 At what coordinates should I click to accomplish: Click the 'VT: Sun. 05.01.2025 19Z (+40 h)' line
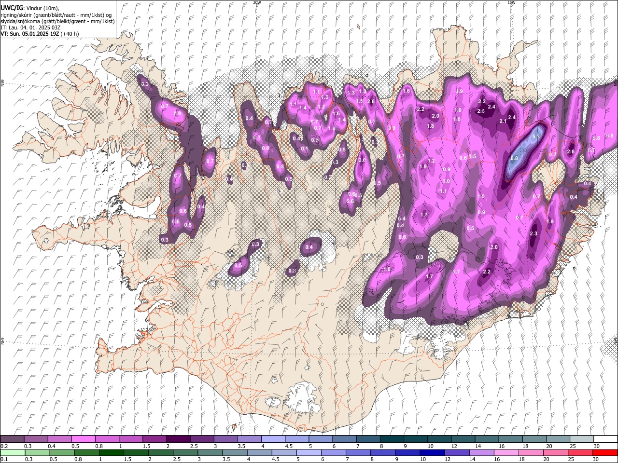click(x=40, y=34)
